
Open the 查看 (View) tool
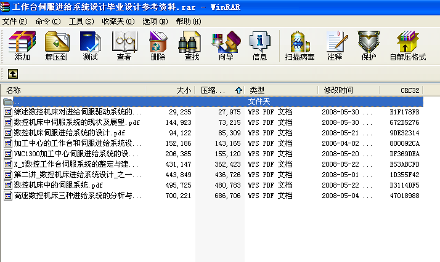[x=124, y=46]
